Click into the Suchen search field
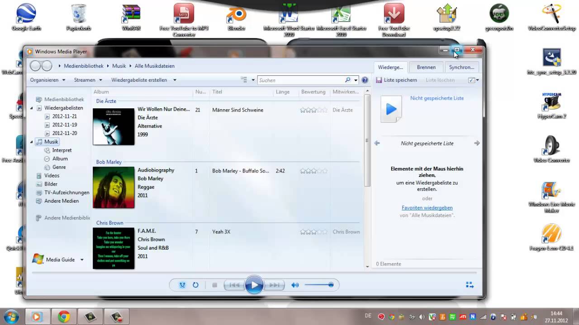 tap(301, 80)
